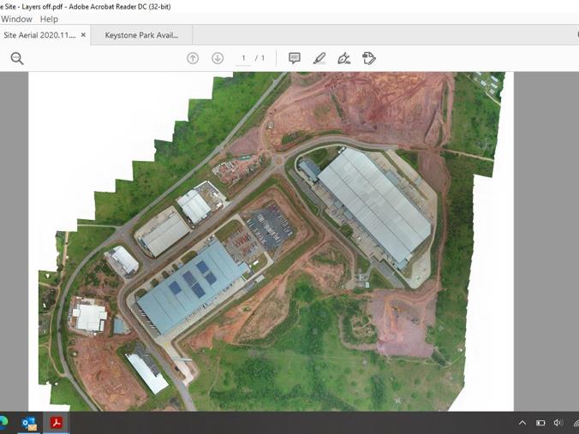Click the network Wi-Fi icon in system tray

(x=575, y=423)
